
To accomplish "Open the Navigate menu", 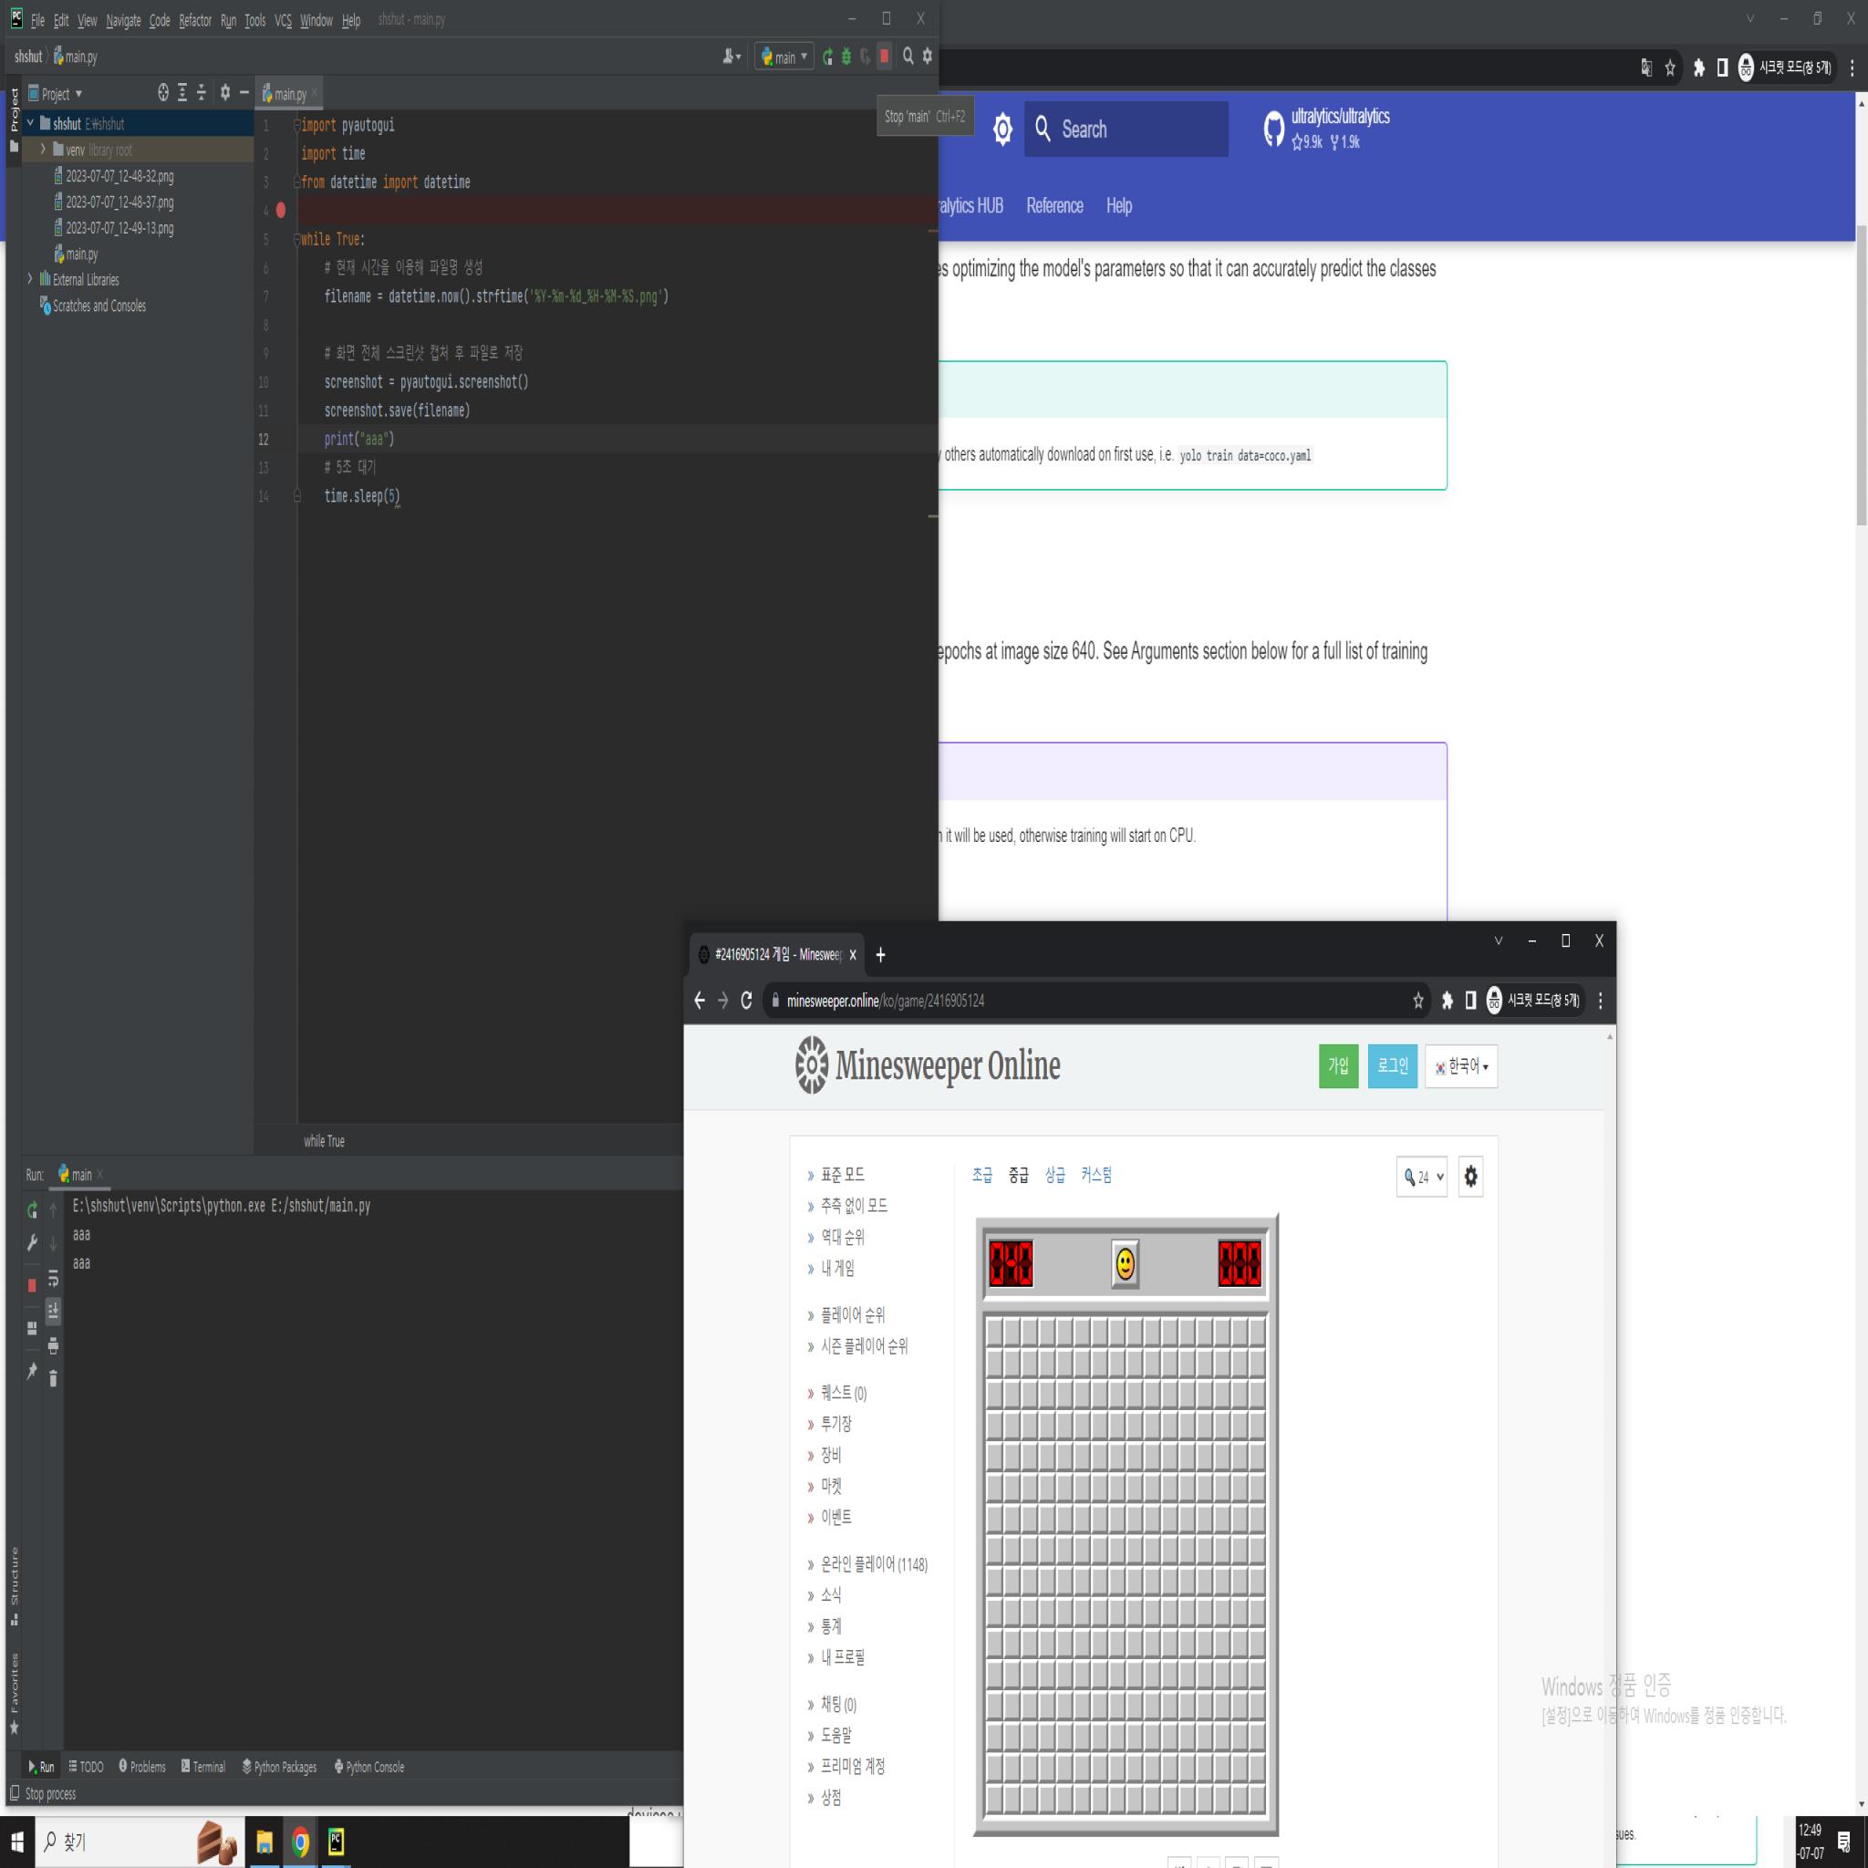I will [123, 19].
